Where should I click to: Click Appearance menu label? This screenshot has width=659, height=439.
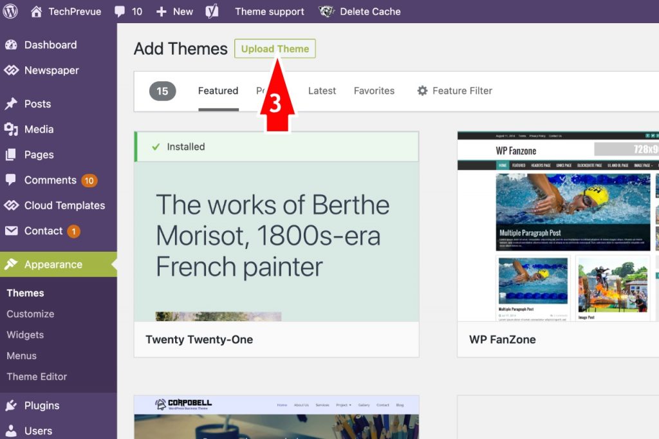(x=53, y=265)
